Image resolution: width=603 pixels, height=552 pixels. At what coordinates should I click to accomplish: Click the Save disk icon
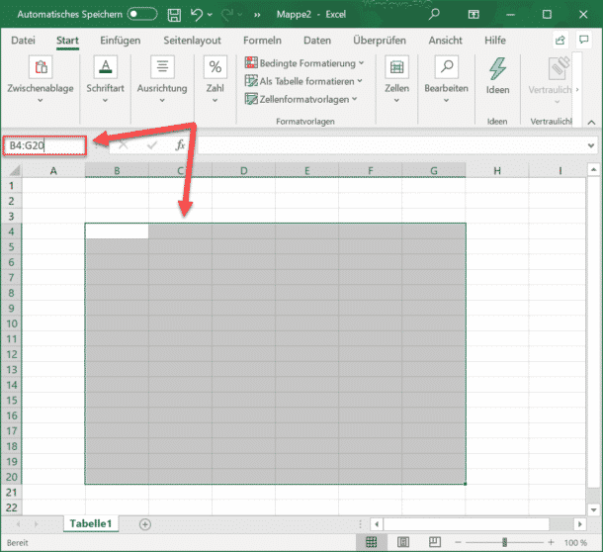coord(174,16)
